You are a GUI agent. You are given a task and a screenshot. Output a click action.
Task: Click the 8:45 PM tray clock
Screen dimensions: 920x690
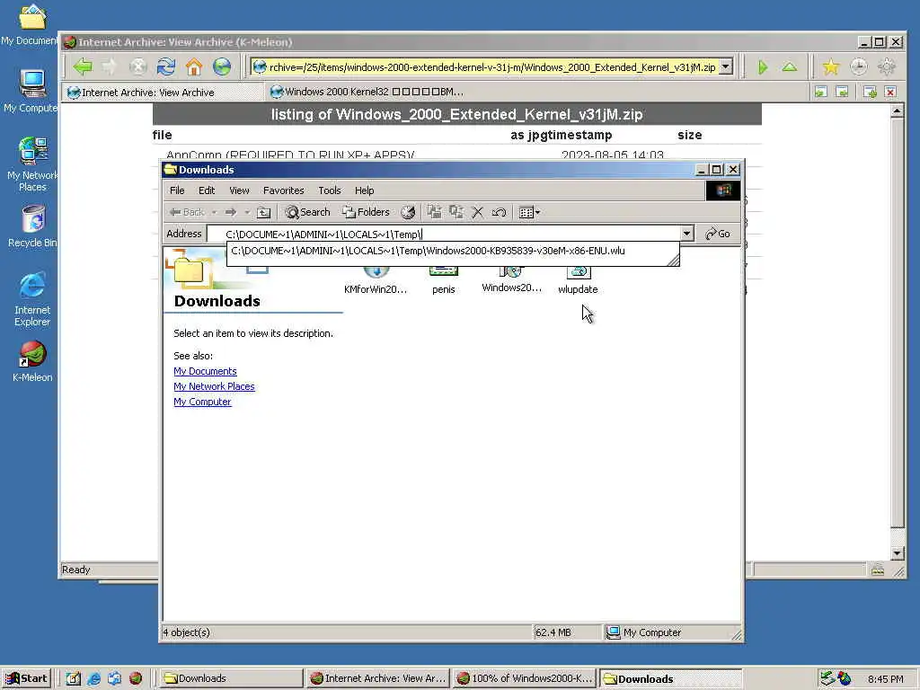tap(885, 679)
